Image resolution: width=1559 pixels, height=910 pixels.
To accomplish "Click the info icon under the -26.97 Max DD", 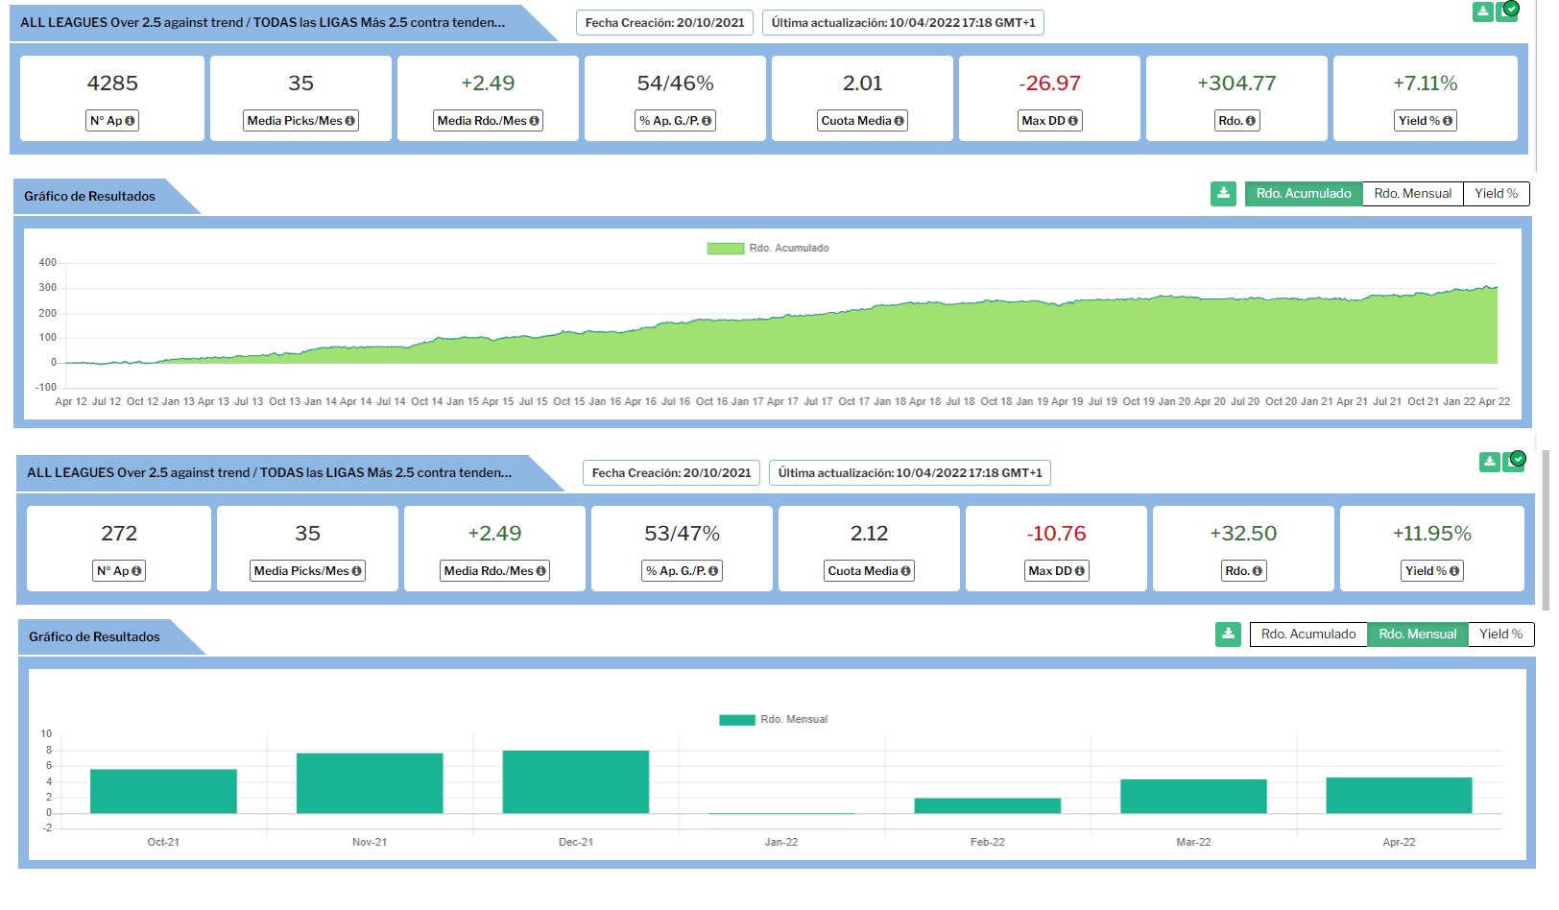I will pyautogui.click(x=1072, y=121).
